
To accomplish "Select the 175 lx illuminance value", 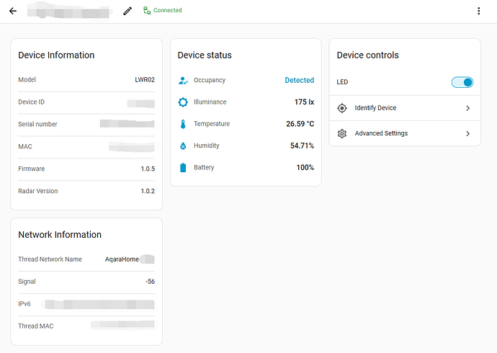I will (x=304, y=102).
